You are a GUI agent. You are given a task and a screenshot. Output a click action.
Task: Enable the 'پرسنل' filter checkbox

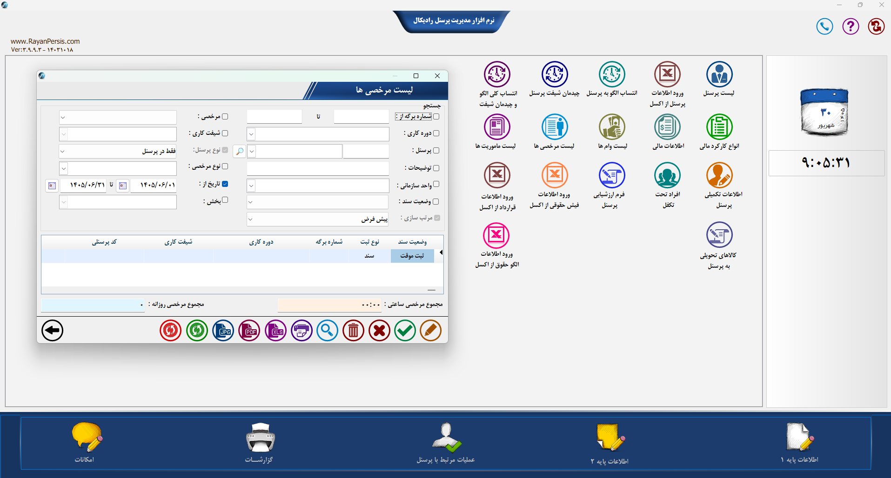[436, 151]
